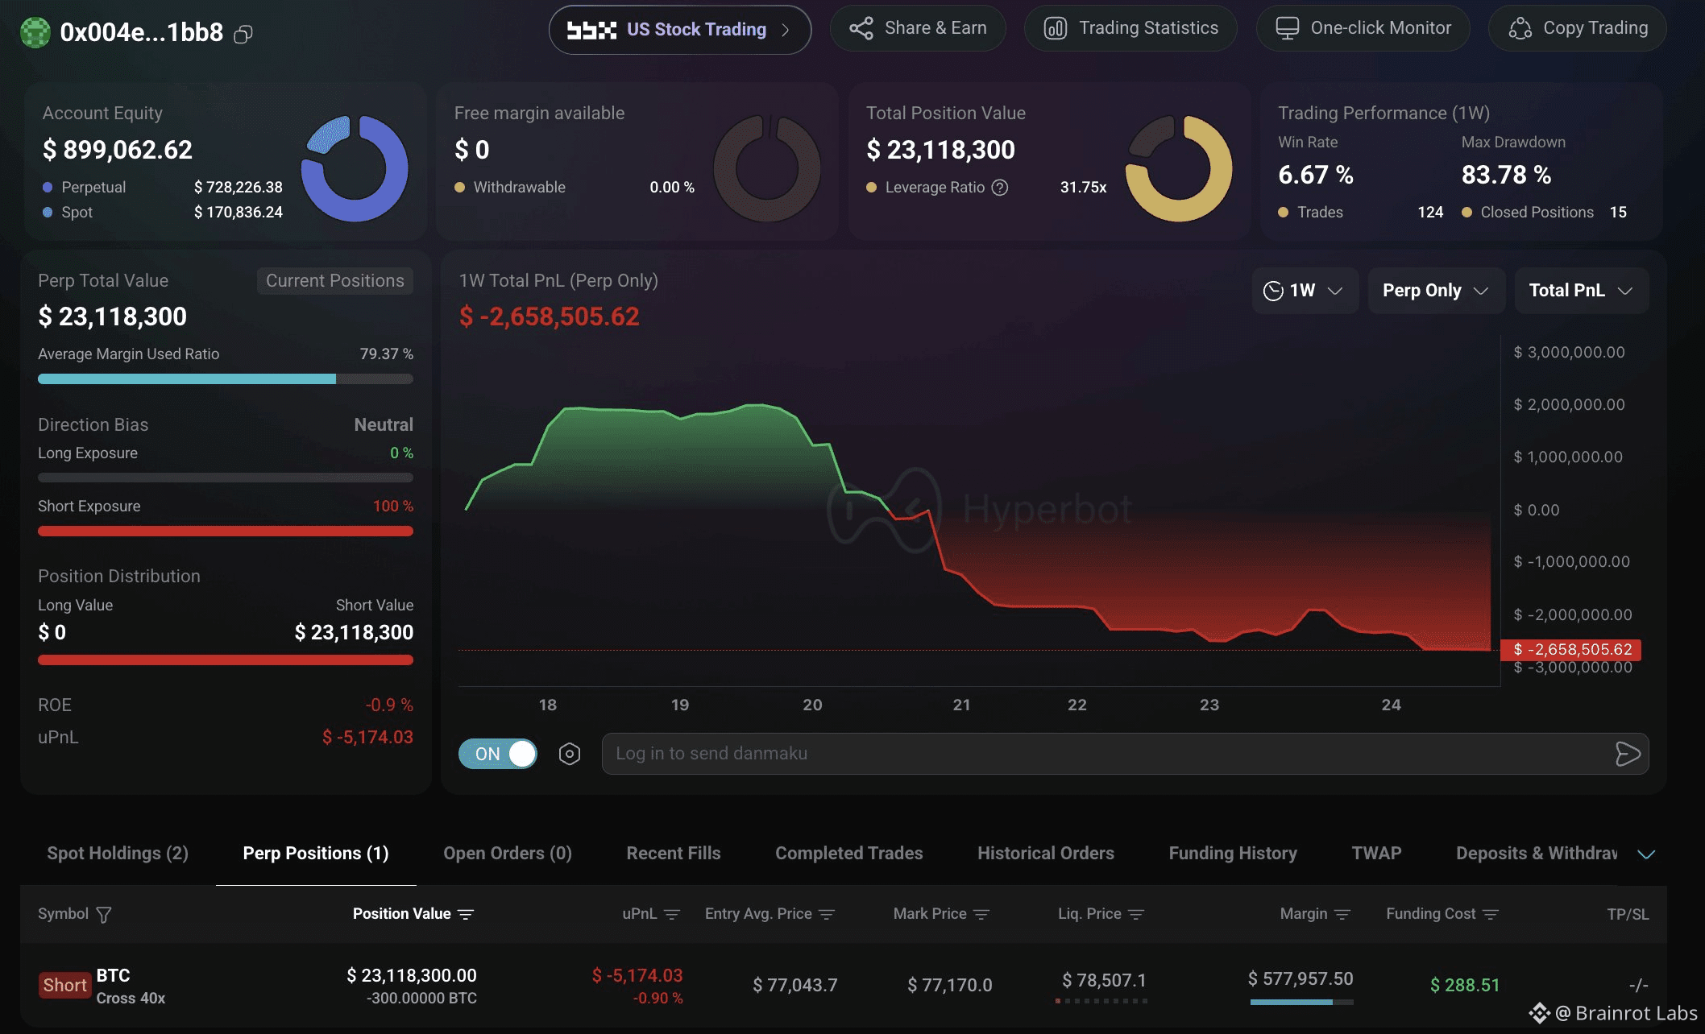The height and width of the screenshot is (1034, 1705).
Task: Sort by Margin column icon
Action: tap(1342, 914)
